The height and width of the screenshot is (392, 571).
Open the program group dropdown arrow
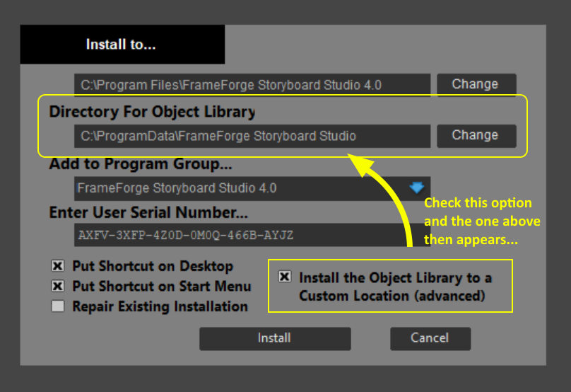coord(417,188)
